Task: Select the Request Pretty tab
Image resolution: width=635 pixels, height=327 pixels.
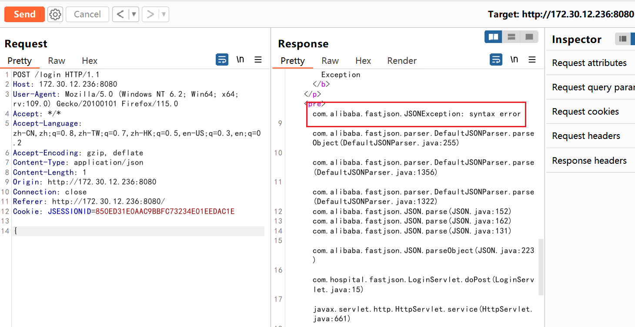Action: [20, 61]
